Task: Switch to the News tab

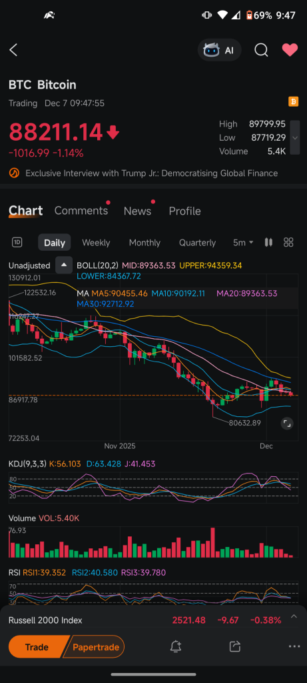Action: point(137,211)
